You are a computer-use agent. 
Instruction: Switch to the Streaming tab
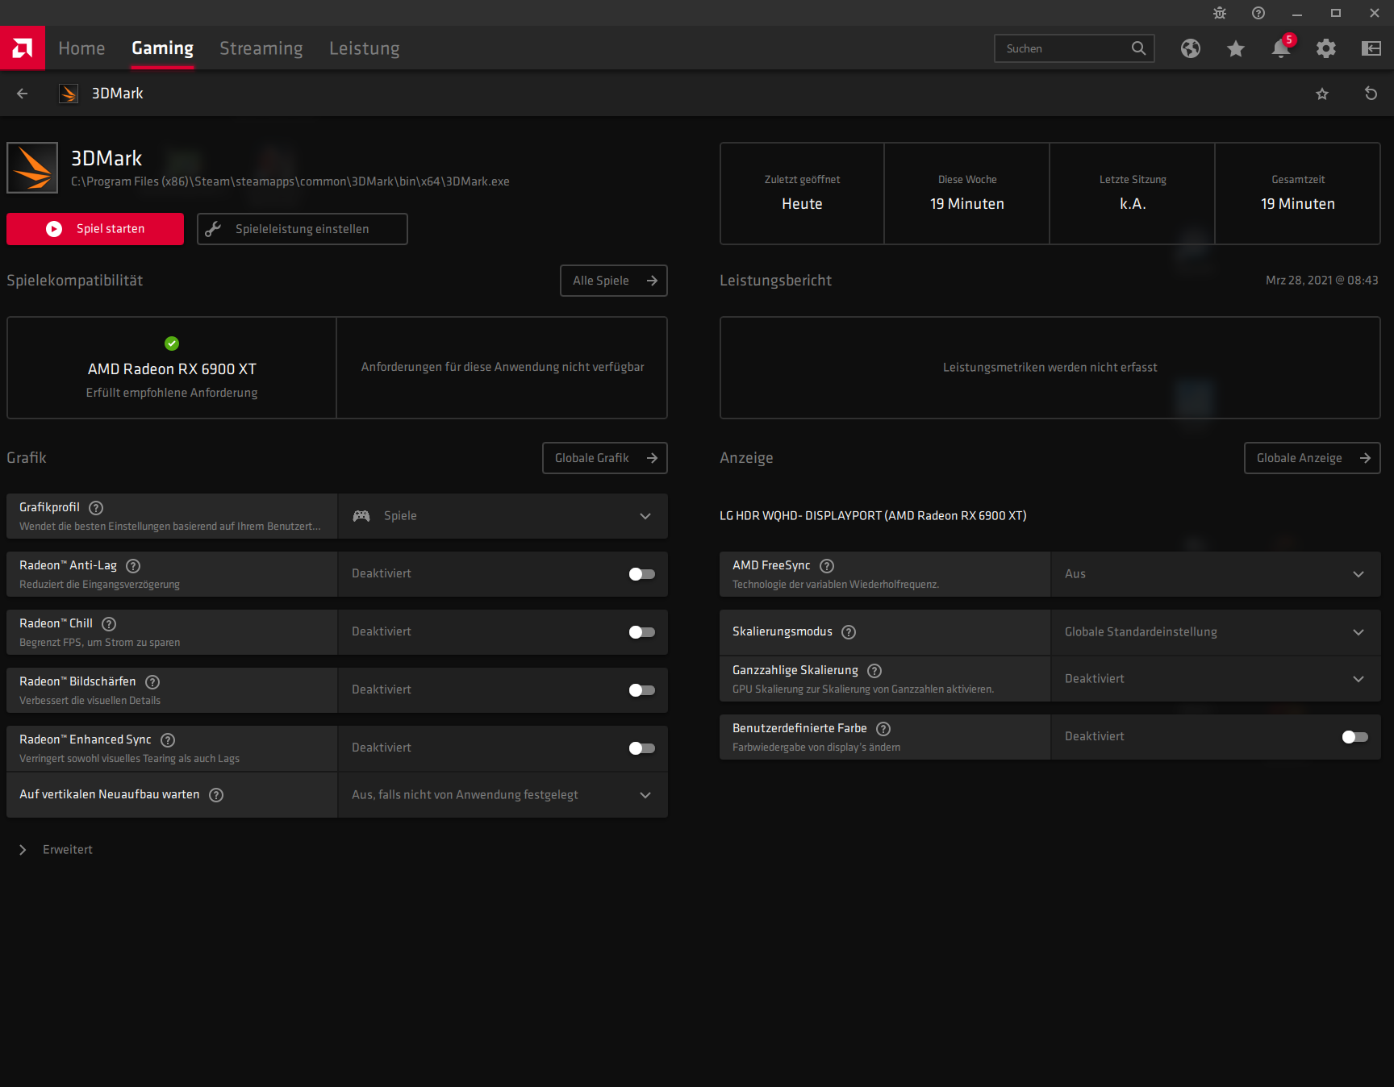click(261, 48)
